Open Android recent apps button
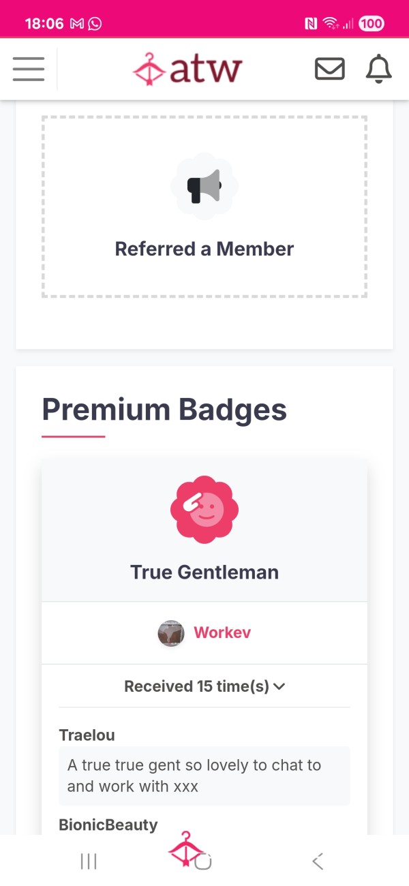 pos(89,861)
